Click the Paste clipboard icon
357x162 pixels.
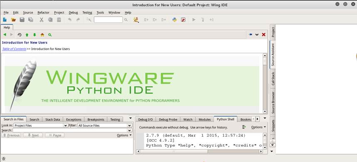tap(59, 20)
